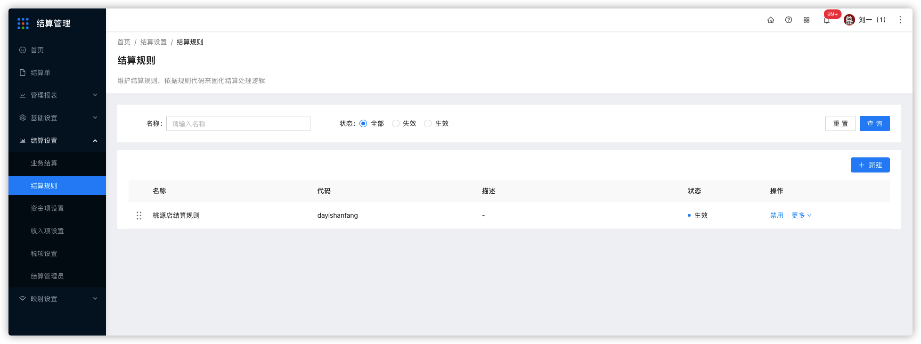Open the apps grid icon in header
The height and width of the screenshot is (344, 921).
click(x=807, y=20)
